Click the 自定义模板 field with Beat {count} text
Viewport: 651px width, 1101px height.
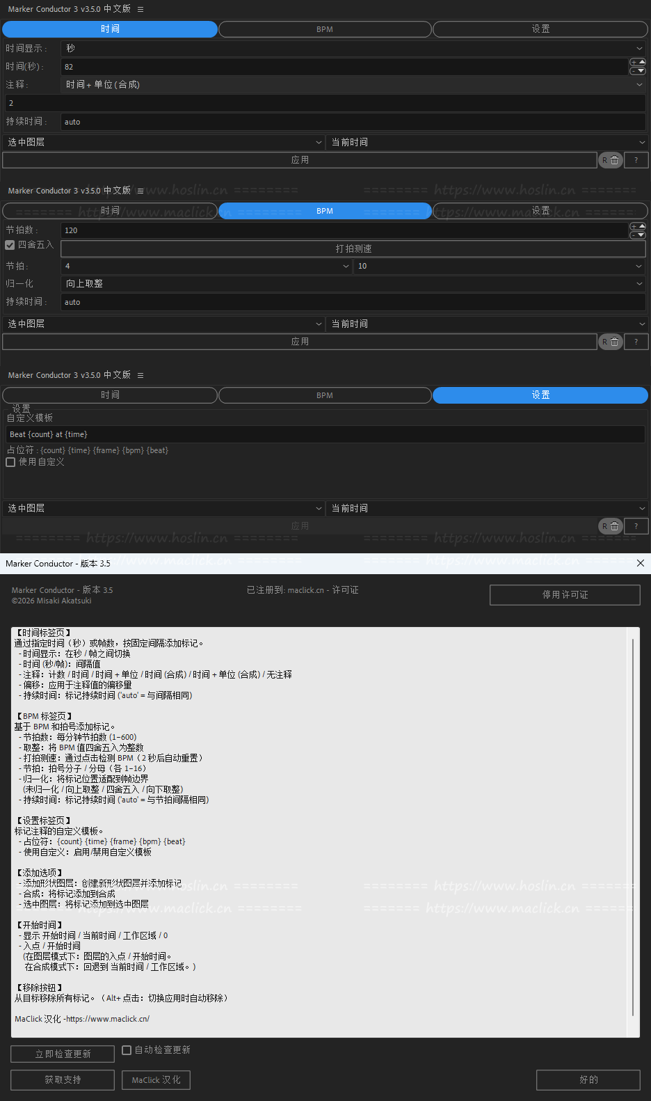(325, 434)
